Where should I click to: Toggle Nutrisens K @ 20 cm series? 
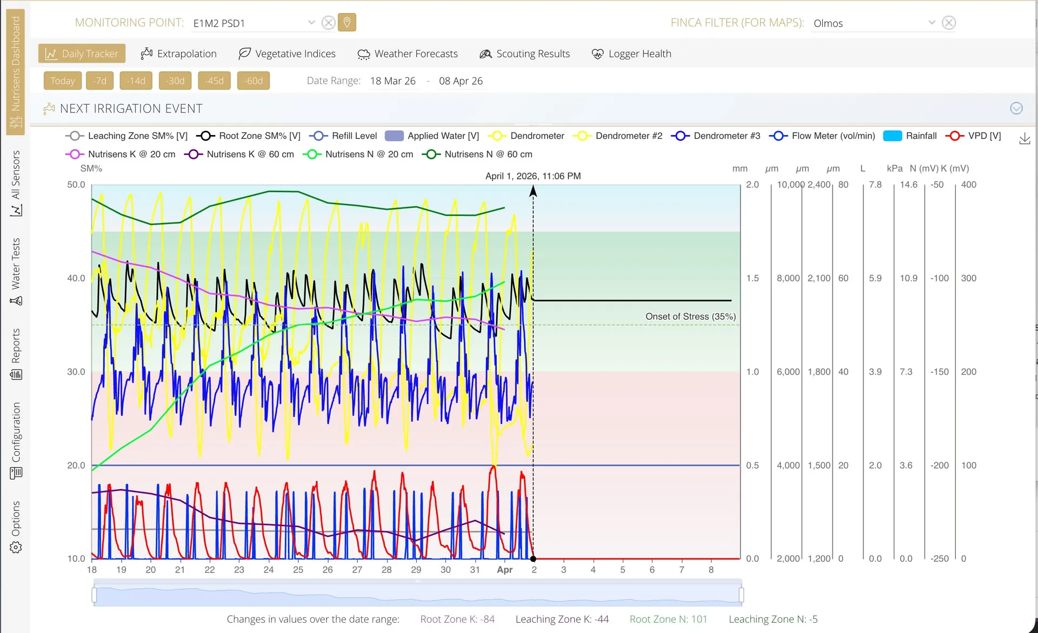coord(120,154)
